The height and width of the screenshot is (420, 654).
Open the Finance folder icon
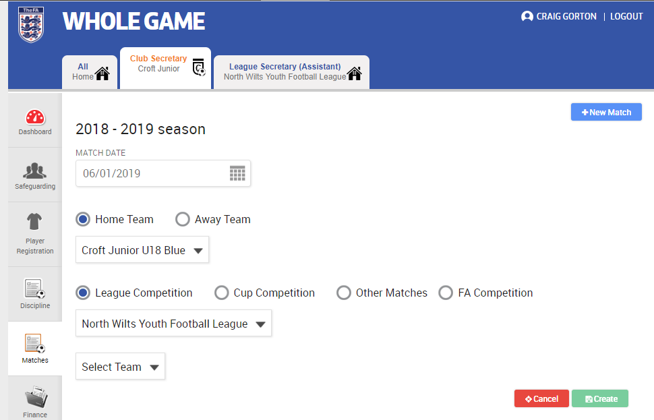click(x=36, y=396)
